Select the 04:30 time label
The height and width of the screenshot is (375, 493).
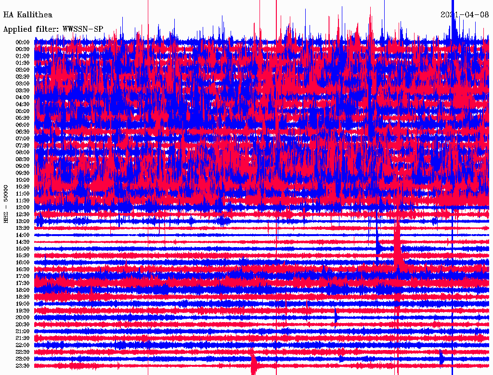[23, 104]
